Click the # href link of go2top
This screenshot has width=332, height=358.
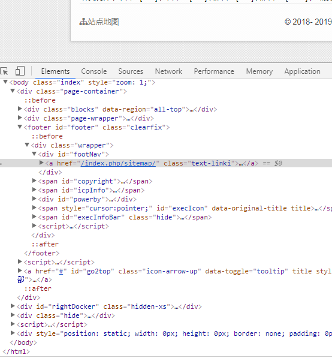(61, 271)
